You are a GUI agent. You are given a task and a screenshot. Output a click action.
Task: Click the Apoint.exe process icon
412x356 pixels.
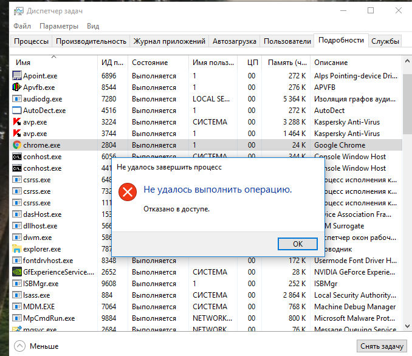tap(17, 76)
